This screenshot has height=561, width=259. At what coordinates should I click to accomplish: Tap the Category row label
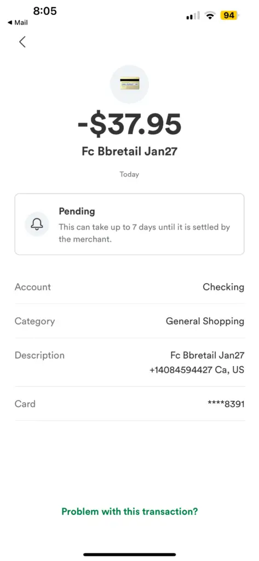coord(34,321)
